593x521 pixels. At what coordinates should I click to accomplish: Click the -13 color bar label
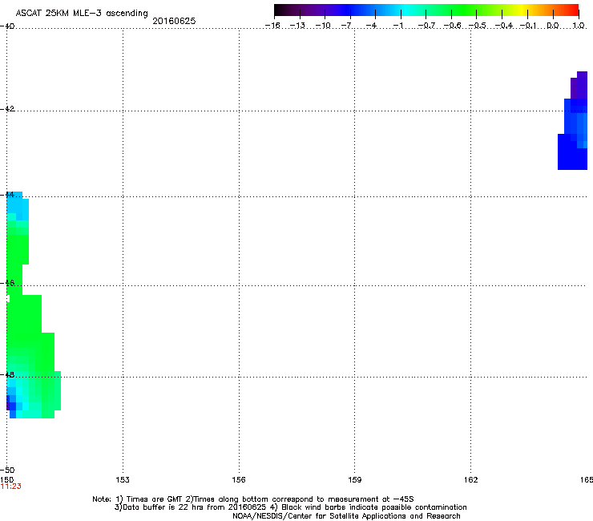[297, 26]
